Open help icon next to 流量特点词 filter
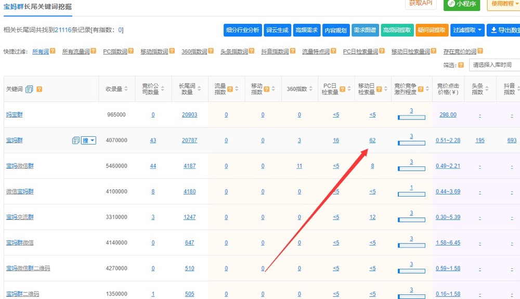 coord(333,51)
